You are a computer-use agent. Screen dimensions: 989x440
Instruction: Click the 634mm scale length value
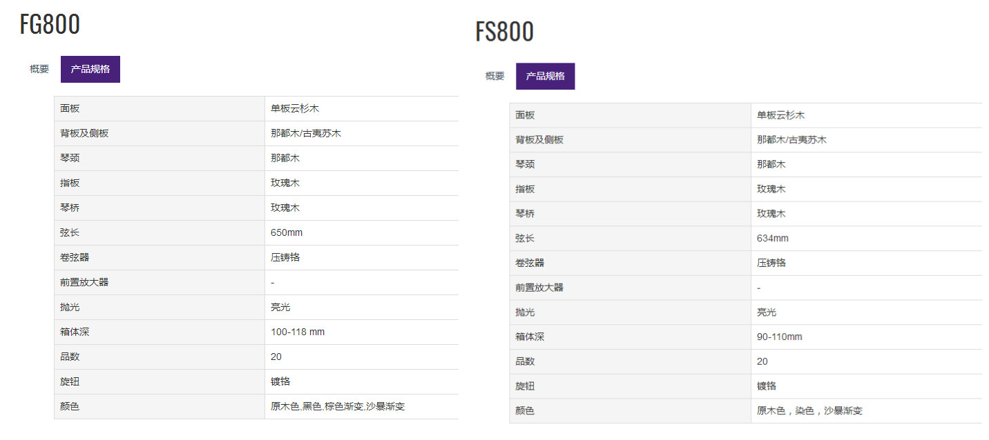(773, 238)
